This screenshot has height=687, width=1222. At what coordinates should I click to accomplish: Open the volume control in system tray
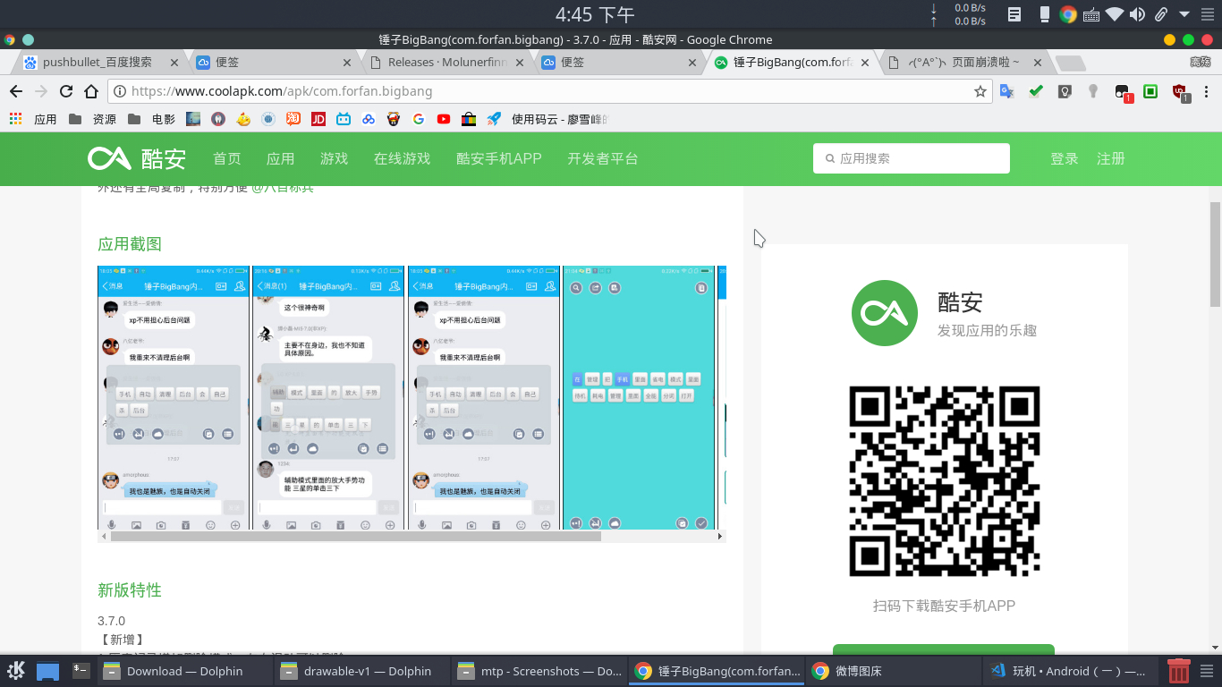click(1138, 14)
